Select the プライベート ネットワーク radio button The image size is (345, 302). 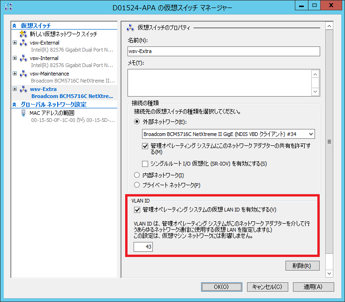137,185
